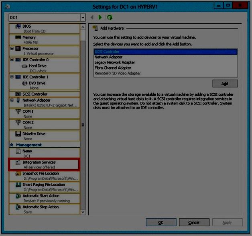Image resolution: width=252 pixels, height=236 pixels.
Task: Select the SCSI Controller icon in tree
Action: (x=18, y=94)
